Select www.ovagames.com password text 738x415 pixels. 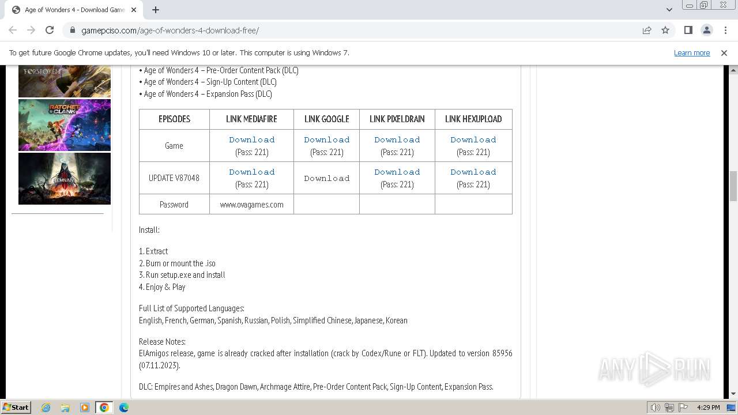[x=252, y=205]
